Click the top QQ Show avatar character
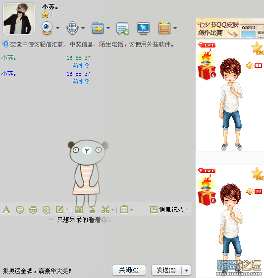This screenshot has width=264, height=278. pyautogui.click(x=231, y=104)
